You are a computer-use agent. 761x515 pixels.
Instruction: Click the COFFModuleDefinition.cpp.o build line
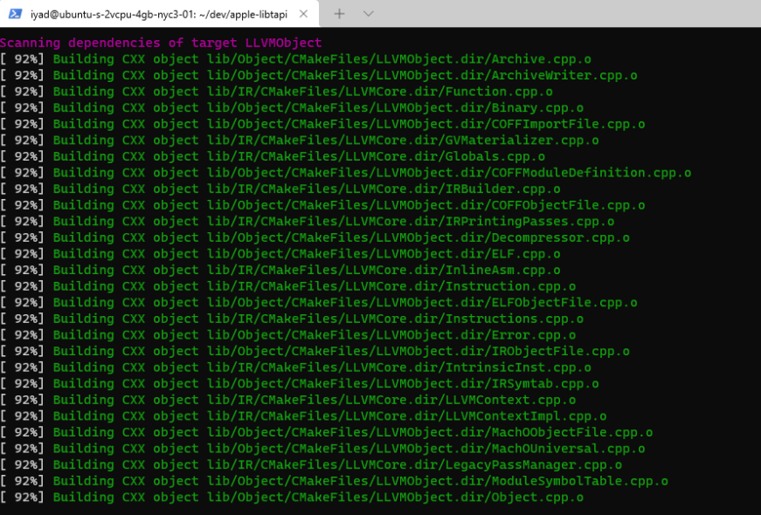pos(346,173)
